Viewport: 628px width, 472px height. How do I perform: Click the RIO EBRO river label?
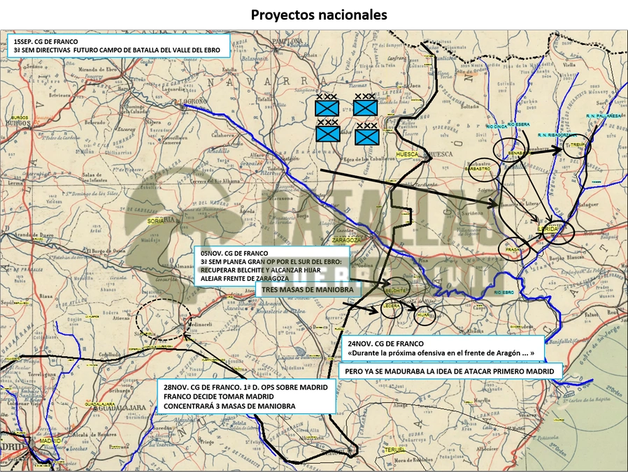tap(504, 293)
